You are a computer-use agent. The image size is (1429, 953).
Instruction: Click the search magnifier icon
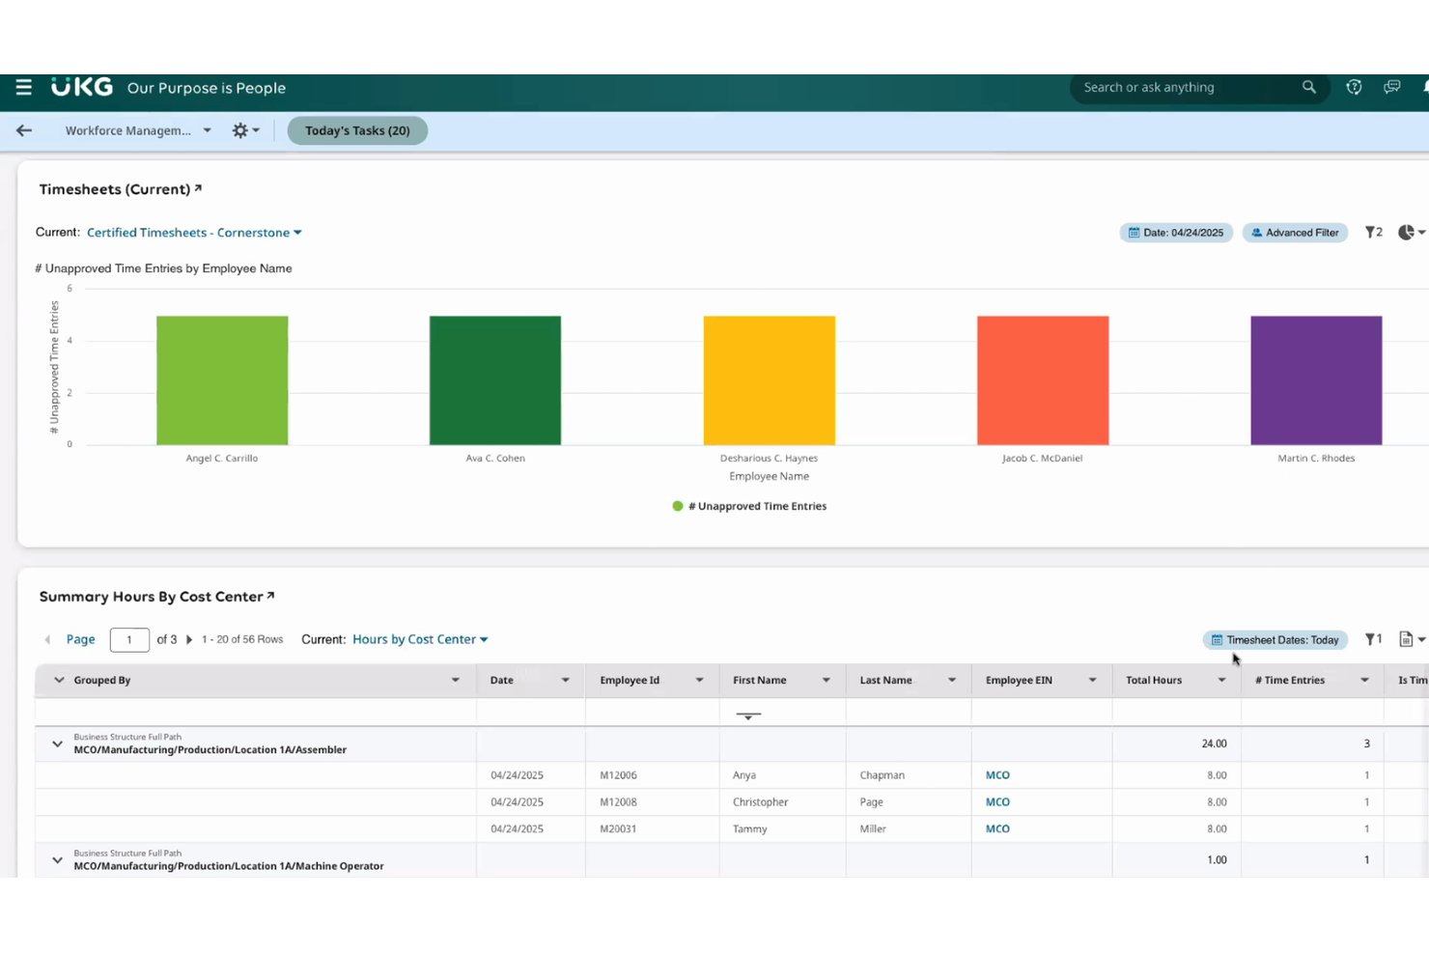pyautogui.click(x=1308, y=87)
